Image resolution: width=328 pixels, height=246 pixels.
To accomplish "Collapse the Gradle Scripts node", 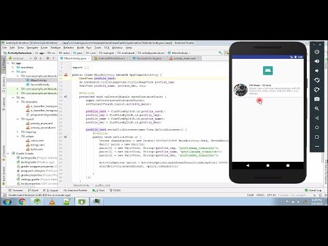I will 8,154.
